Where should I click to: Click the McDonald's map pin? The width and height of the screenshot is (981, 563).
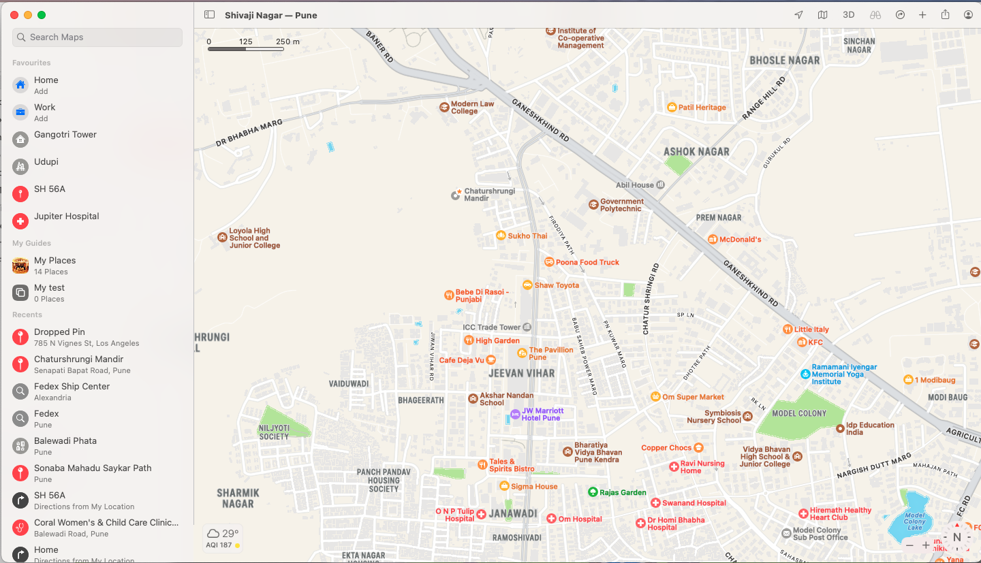714,239
